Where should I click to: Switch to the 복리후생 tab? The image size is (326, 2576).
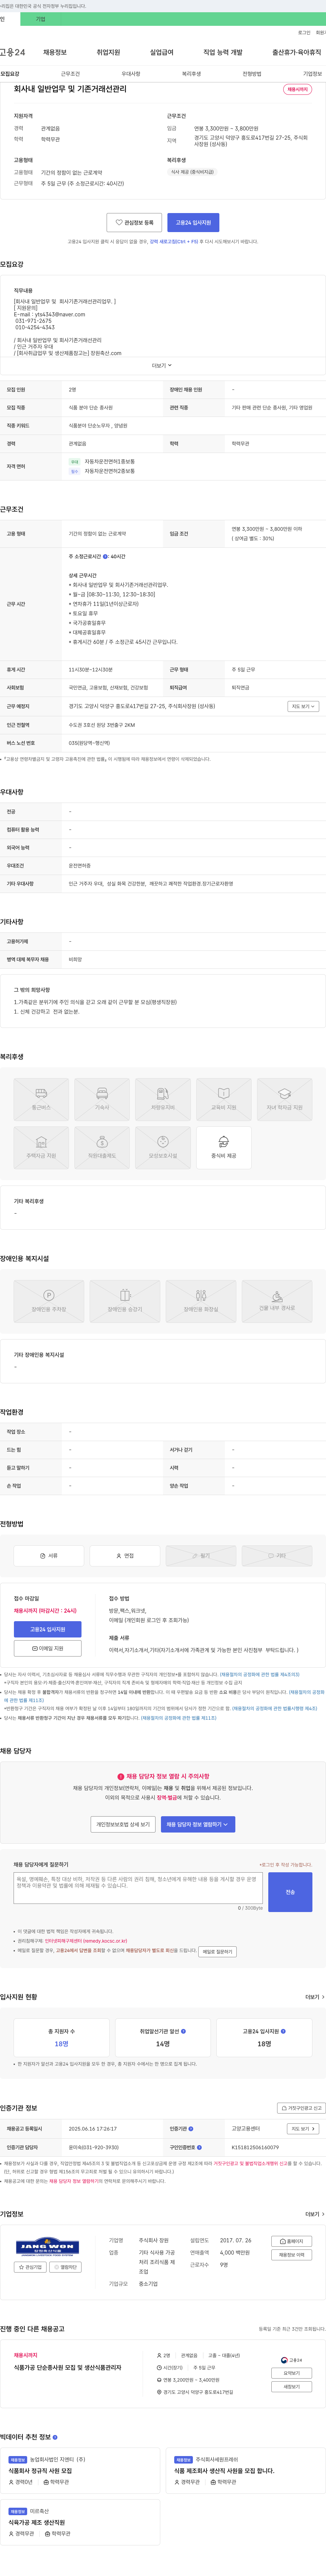[x=191, y=74]
